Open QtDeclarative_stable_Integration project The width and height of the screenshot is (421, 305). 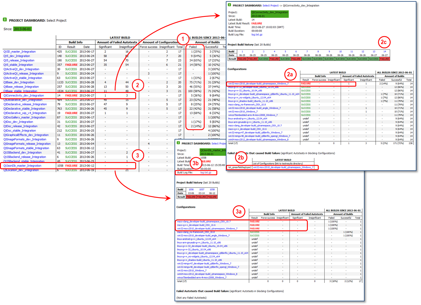[x=24, y=109]
